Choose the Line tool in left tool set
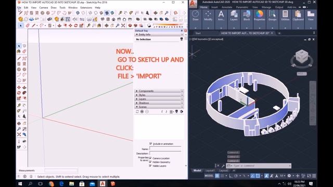Viewport: 333px width, 187px height. 19,59
